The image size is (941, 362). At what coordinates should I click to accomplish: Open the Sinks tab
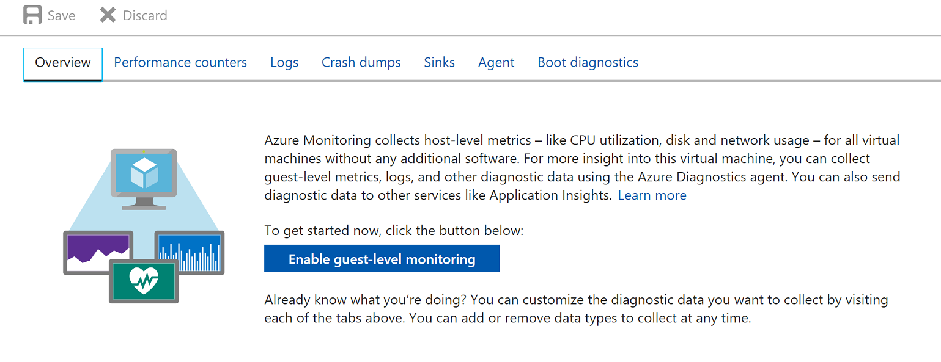pos(440,62)
